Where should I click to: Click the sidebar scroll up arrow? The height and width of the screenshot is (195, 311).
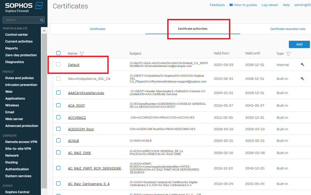(x=44, y=31)
